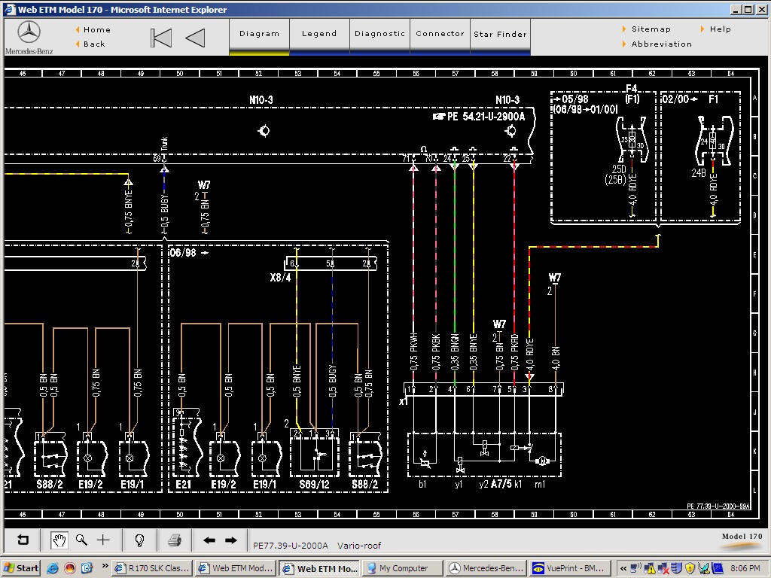Screen dimensions: 771x578
Task: Open the Sitemap link
Action: (647, 29)
